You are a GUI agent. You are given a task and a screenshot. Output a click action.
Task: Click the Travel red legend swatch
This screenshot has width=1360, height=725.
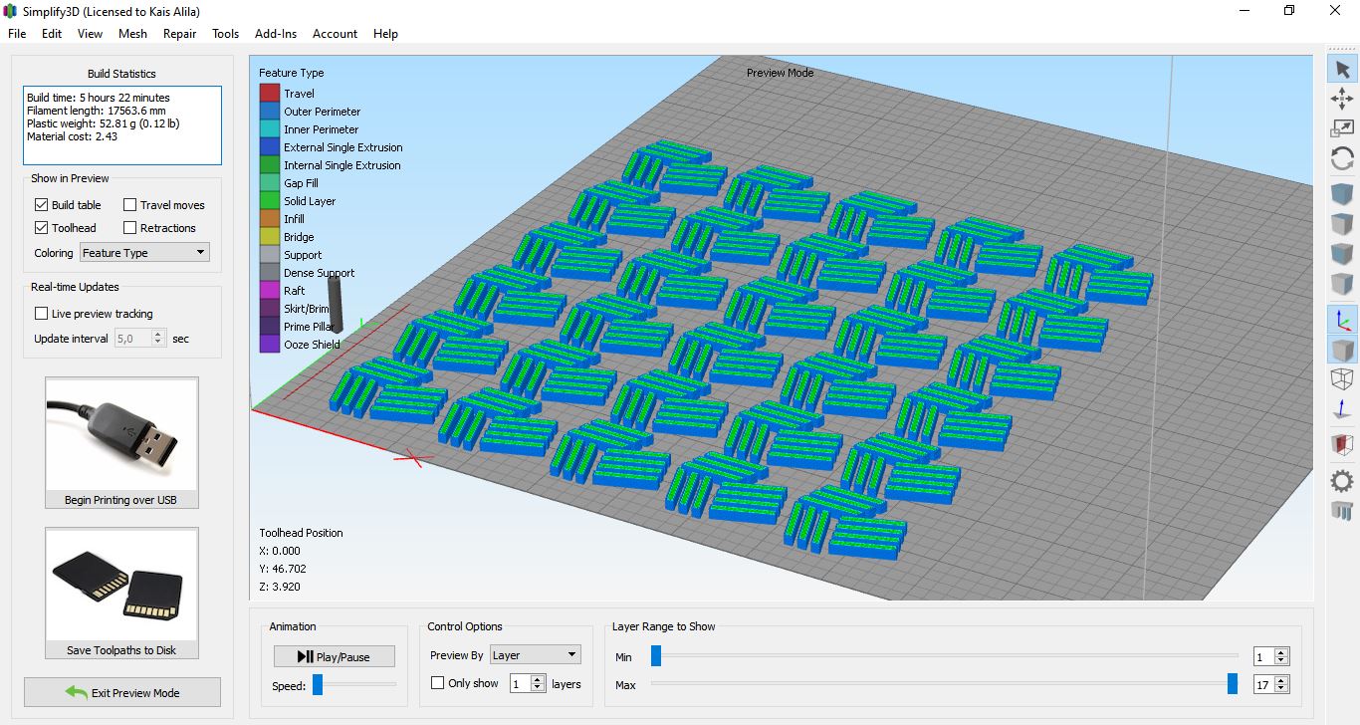[269, 94]
